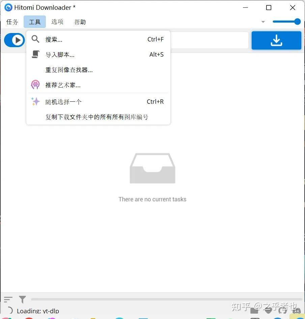Click the pink brain artist icon

tap(35, 85)
